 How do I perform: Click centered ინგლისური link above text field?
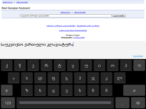click(80, 12)
